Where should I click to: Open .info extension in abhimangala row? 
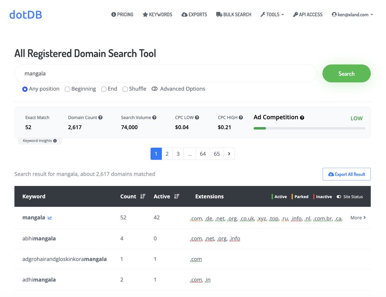coord(235,239)
